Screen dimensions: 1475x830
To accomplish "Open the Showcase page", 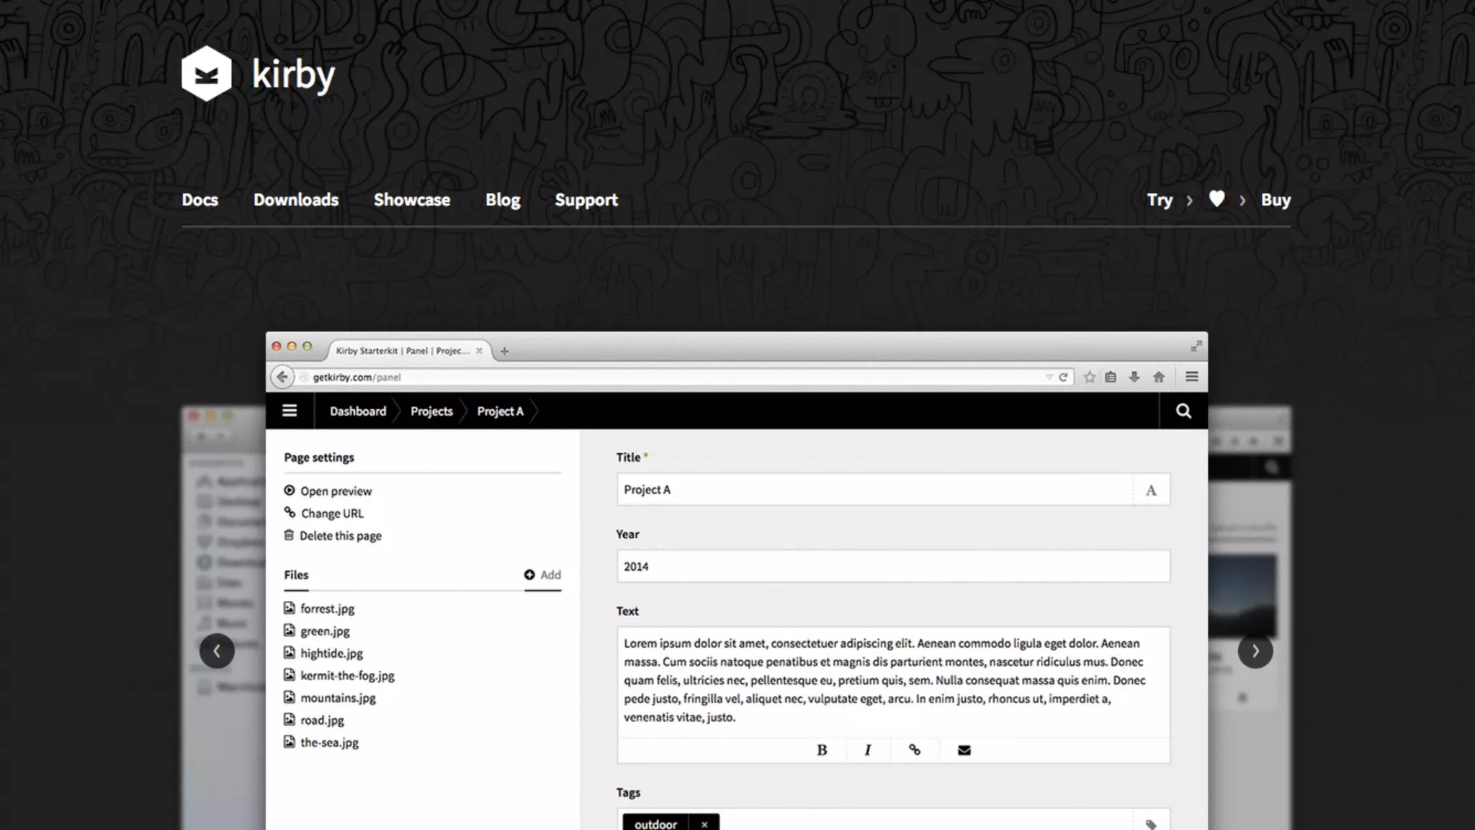I will point(411,200).
